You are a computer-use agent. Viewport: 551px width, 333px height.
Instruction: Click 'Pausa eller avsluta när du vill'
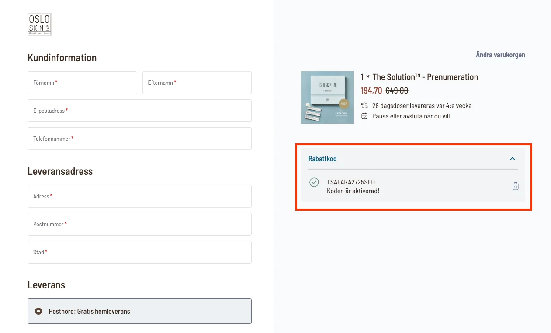pyautogui.click(x=411, y=116)
